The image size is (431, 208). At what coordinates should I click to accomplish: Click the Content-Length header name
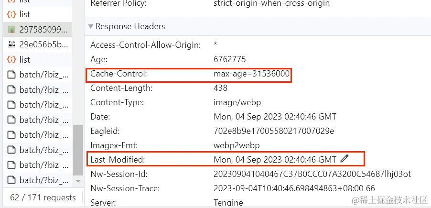pos(121,88)
